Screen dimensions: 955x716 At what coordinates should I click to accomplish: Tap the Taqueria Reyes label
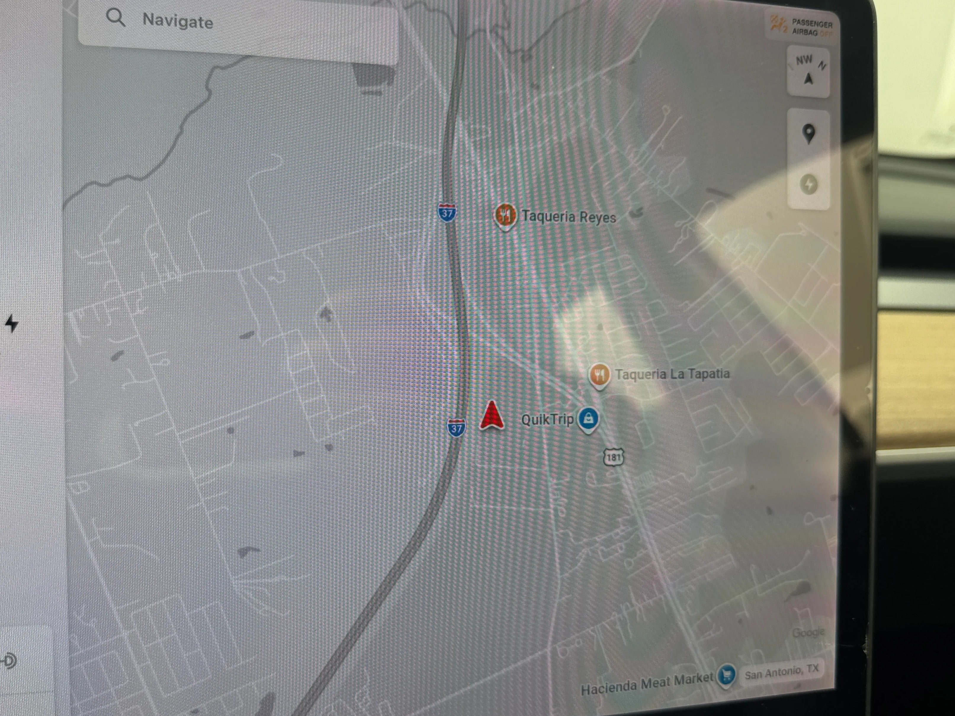click(568, 216)
